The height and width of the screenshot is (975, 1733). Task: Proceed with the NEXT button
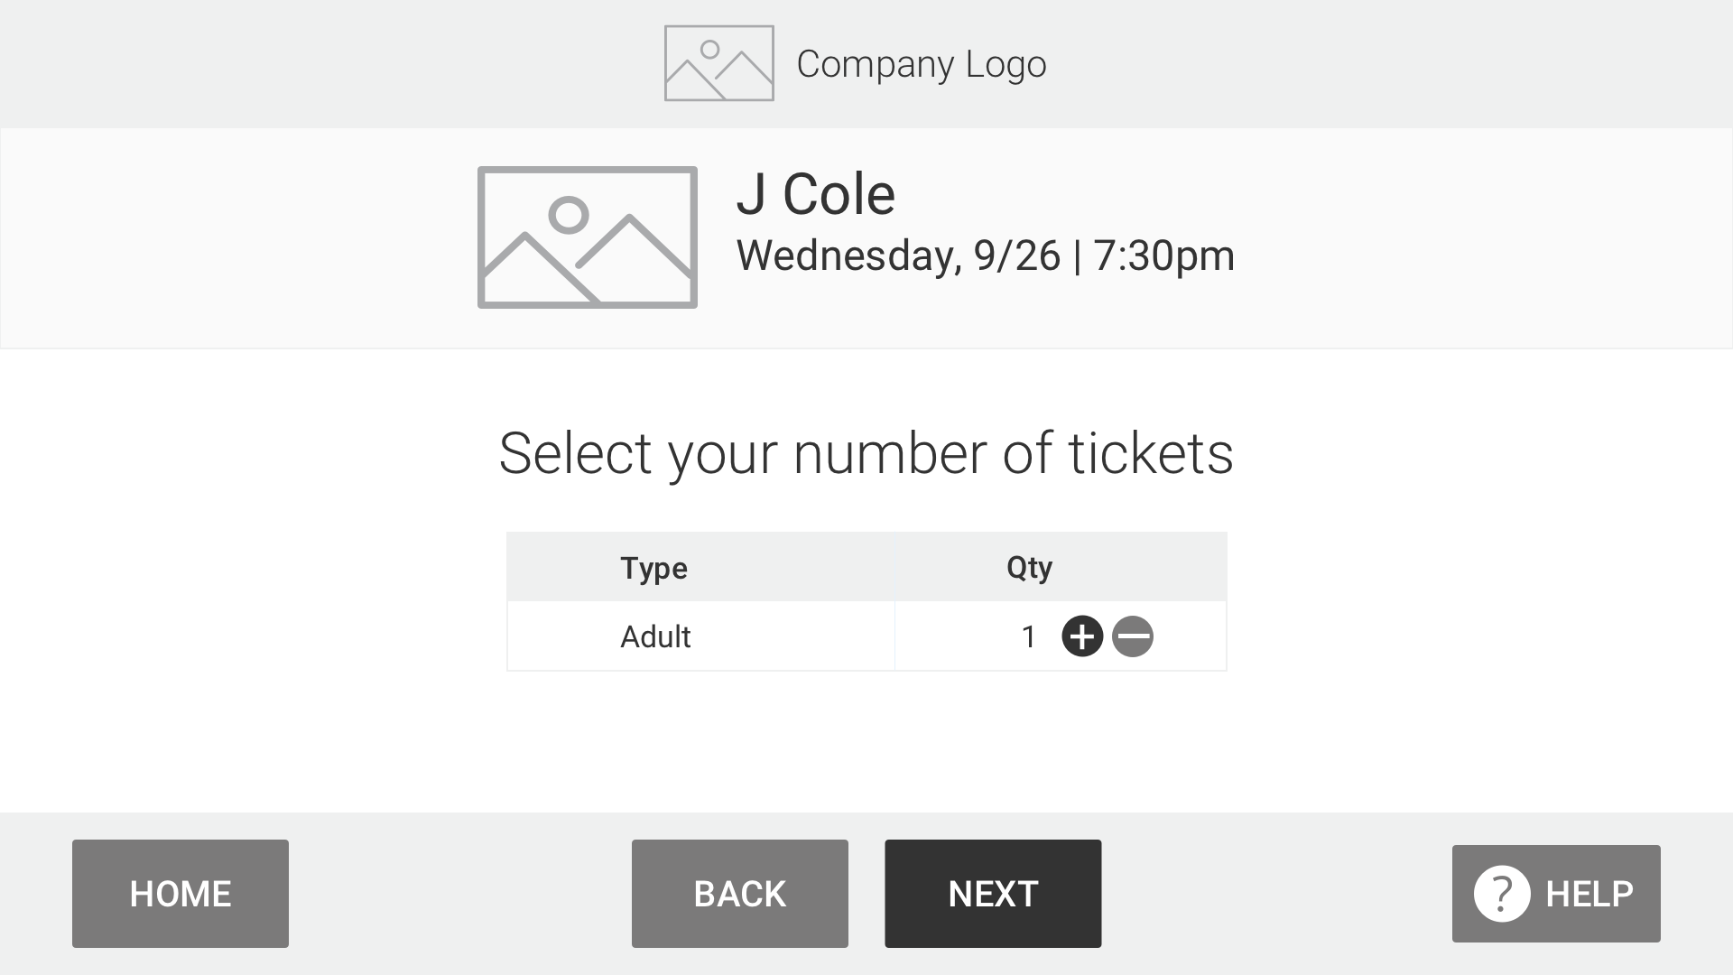[993, 894]
